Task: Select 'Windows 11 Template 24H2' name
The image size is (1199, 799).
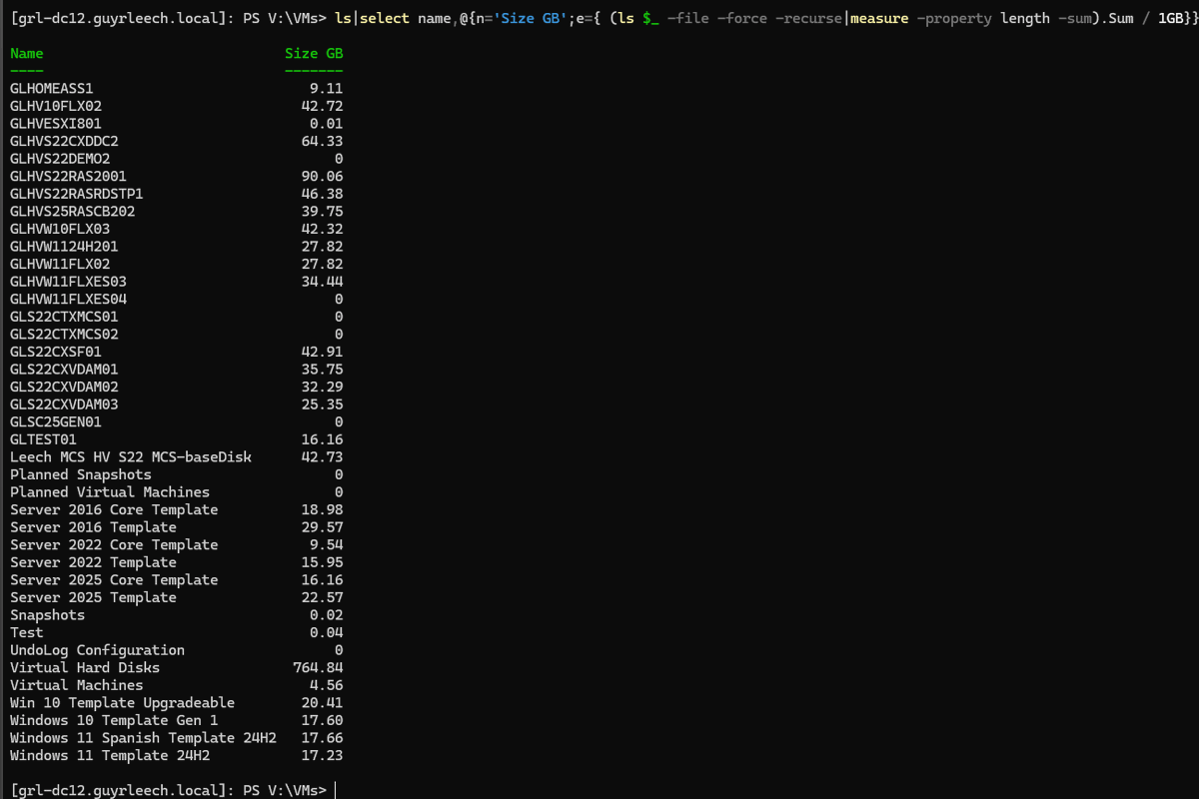Action: 110,755
